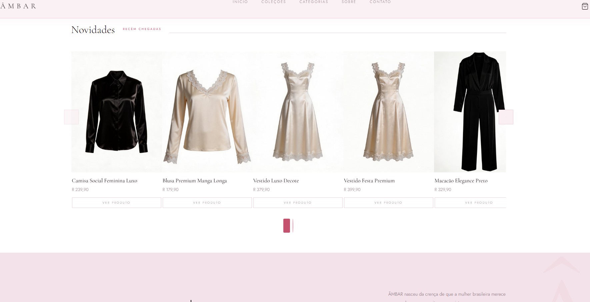590x302 pixels.
Task: Open the cream lace blouse product image
Action: pyautogui.click(x=207, y=112)
